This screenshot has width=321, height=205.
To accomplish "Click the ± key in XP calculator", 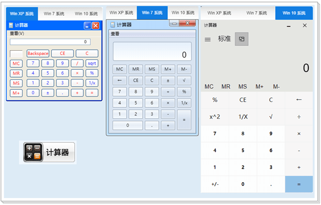I will tap(48, 93).
